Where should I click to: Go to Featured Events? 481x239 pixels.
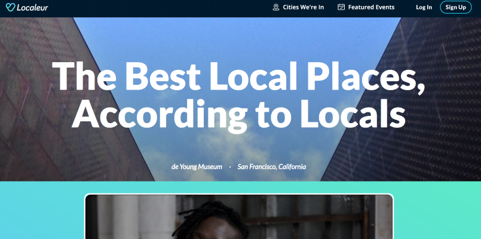tap(371, 7)
